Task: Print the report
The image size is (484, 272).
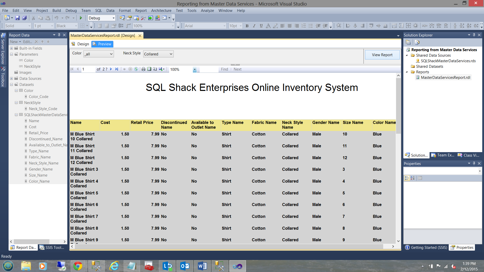Action: coord(143,69)
